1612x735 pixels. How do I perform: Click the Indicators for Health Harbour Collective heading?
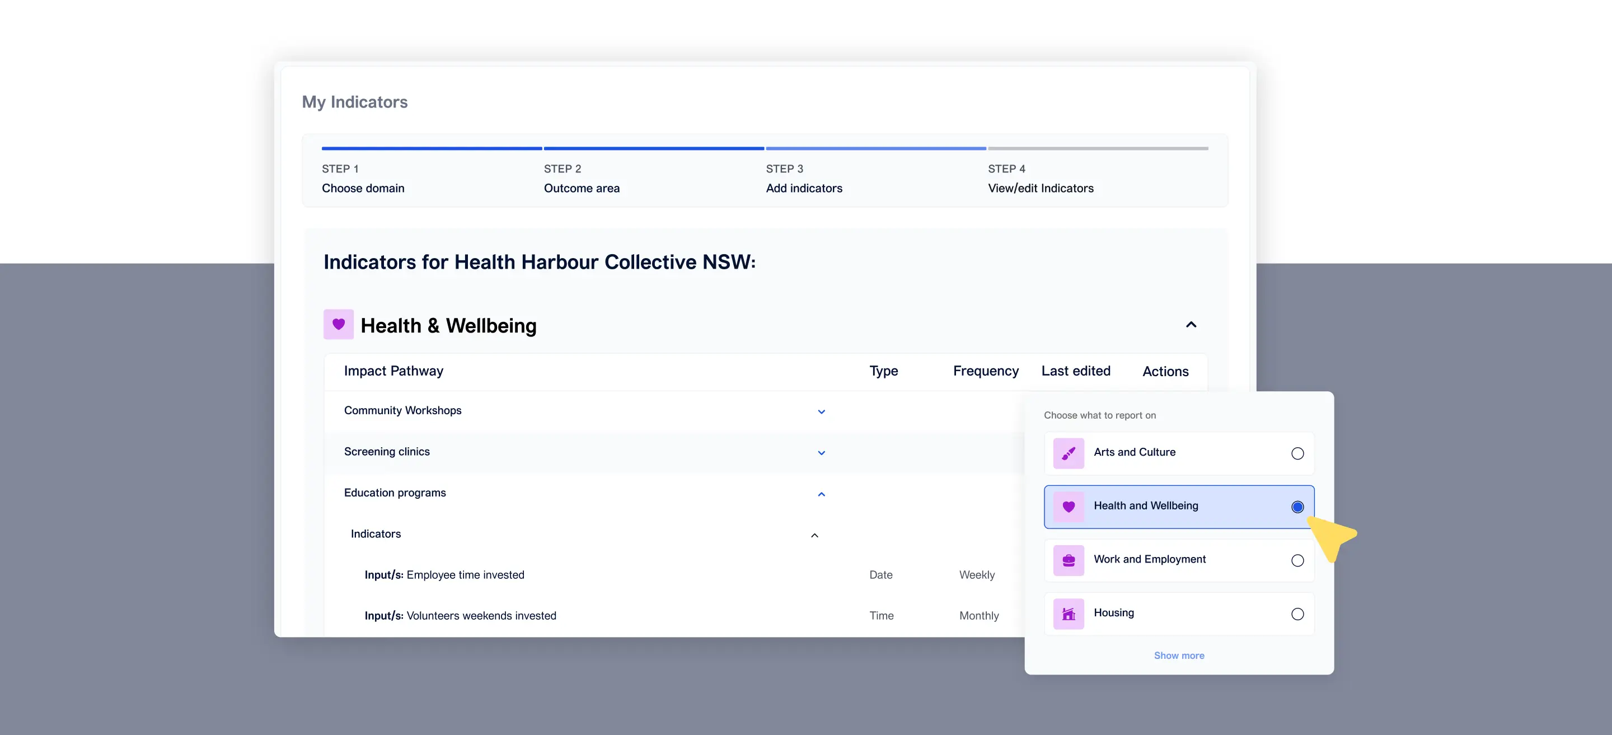click(540, 261)
